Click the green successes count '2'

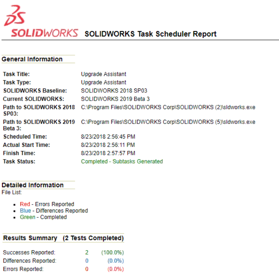[87, 252]
